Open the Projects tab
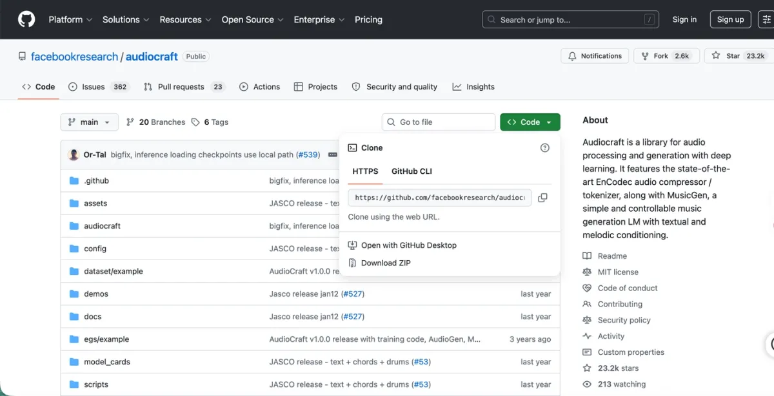This screenshot has height=396, width=774. pyautogui.click(x=315, y=87)
